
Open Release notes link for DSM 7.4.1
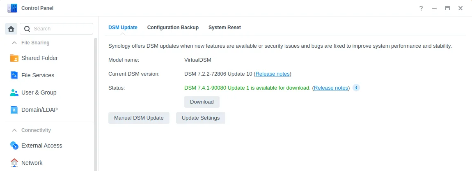(x=331, y=88)
